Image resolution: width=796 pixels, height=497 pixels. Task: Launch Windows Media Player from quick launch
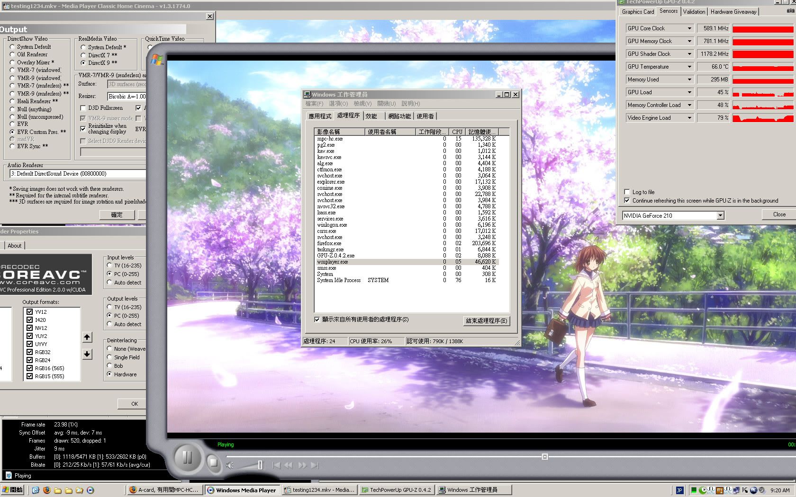(x=90, y=490)
